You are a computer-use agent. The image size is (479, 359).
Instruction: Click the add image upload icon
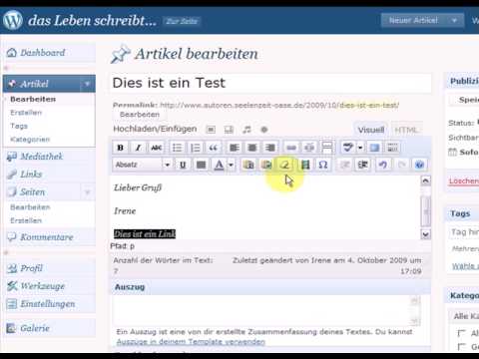click(x=211, y=130)
